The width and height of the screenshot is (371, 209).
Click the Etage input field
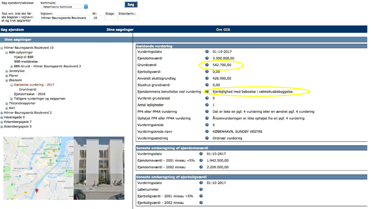pos(111,18)
